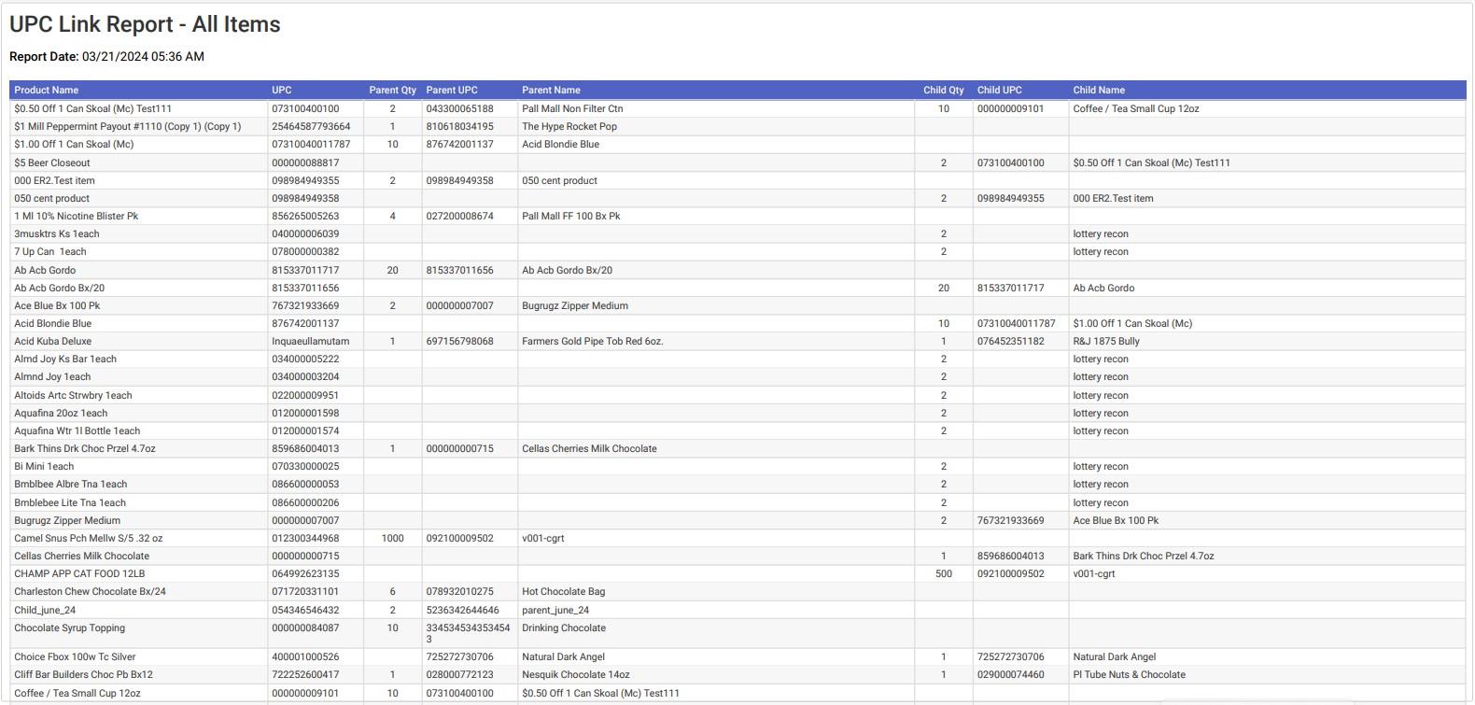Click parent UPC 5236342644646
This screenshot has width=1475, height=705.
[x=463, y=611]
